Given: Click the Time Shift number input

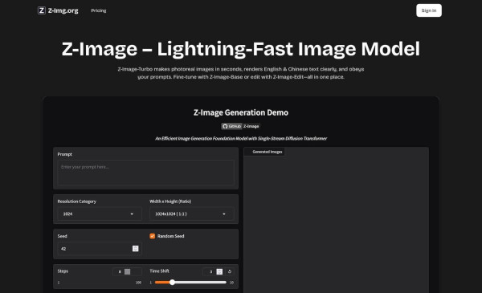Looking at the screenshot, I should (x=213, y=271).
